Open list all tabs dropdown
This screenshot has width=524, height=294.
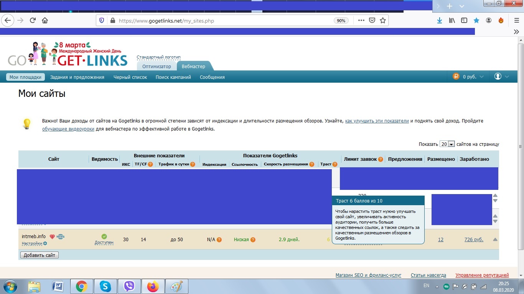pos(462,6)
